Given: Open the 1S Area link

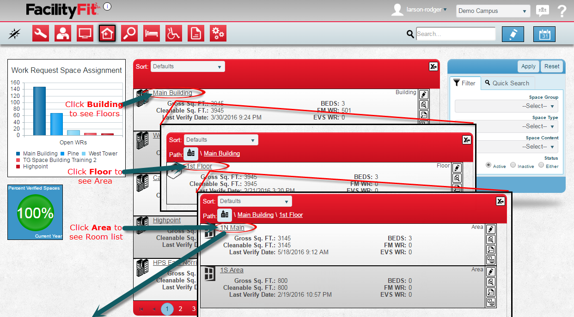Looking at the screenshot, I should click(232, 270).
